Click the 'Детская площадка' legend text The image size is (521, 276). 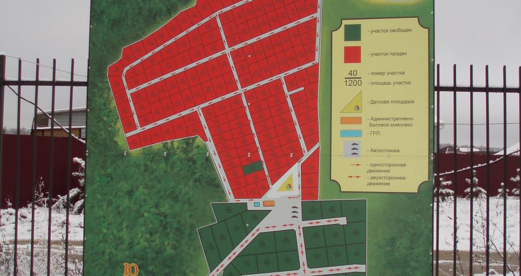pyautogui.click(x=392, y=102)
